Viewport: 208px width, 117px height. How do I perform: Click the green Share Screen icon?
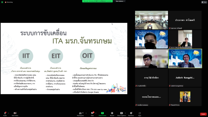tap(102, 113)
